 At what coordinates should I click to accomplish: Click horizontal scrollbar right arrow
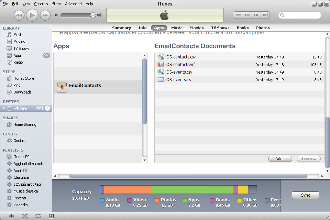click(x=322, y=176)
